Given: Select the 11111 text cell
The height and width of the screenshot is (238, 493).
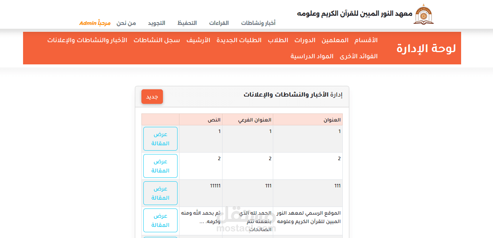Looking at the screenshot, I should [201, 193].
